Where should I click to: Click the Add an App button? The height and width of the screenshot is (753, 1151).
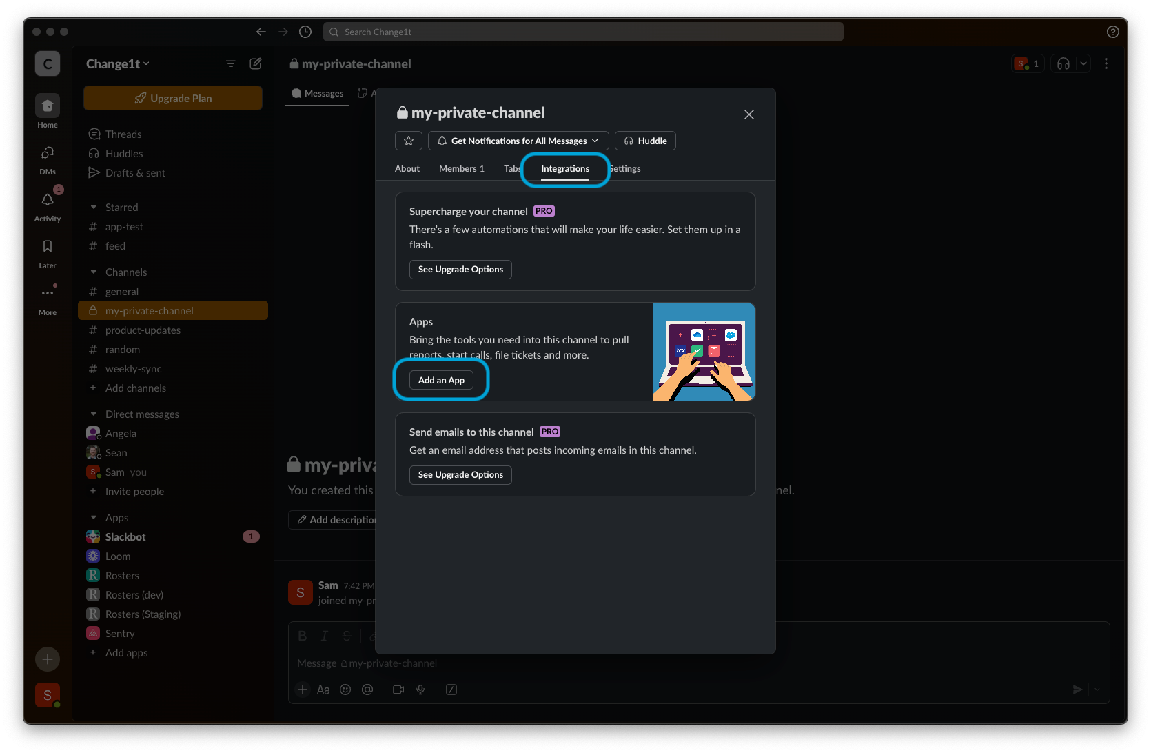click(441, 380)
